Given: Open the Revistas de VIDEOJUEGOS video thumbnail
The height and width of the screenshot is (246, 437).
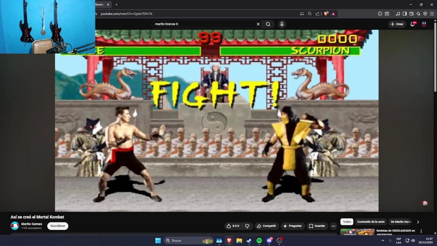Looking at the screenshot, I should 357,232.
